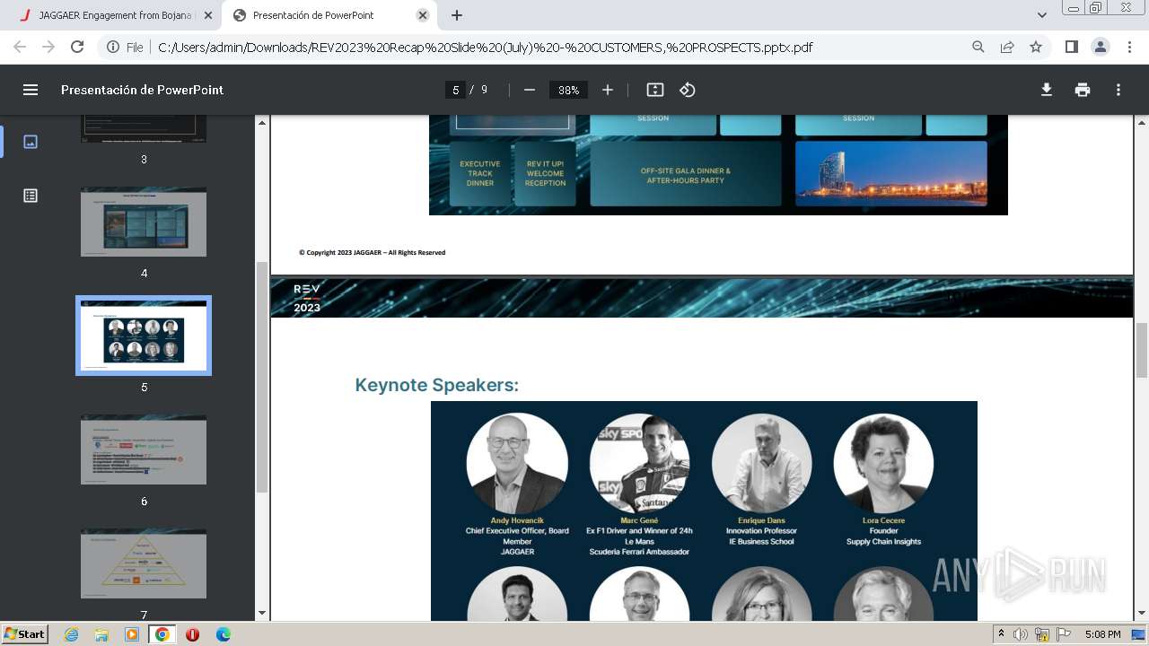Open the PDF viewer more actions menu
1149x646 pixels.
coord(1118,90)
